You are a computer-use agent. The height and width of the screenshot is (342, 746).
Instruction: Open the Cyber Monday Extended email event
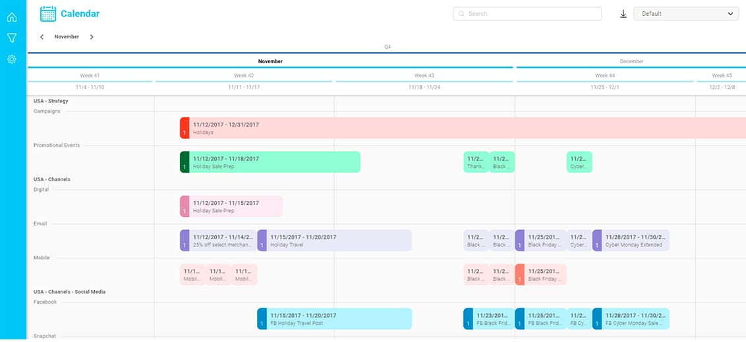631,241
